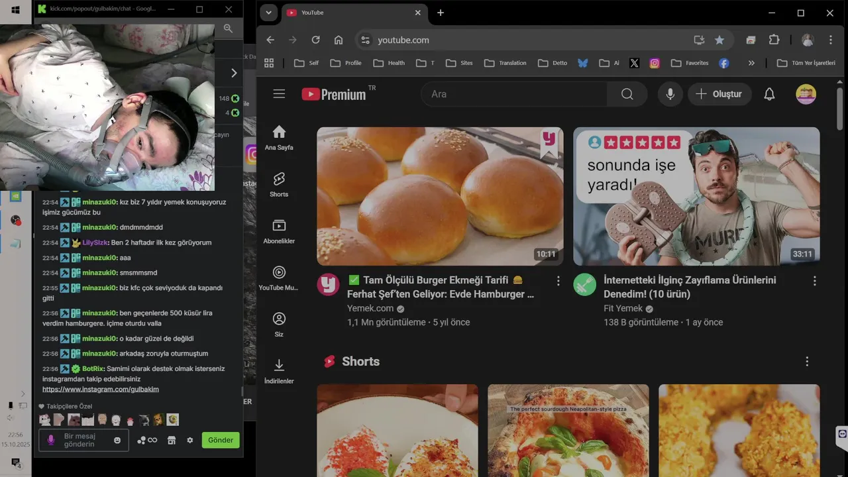
Task: Open options for burger bun video
Action: coord(558,281)
